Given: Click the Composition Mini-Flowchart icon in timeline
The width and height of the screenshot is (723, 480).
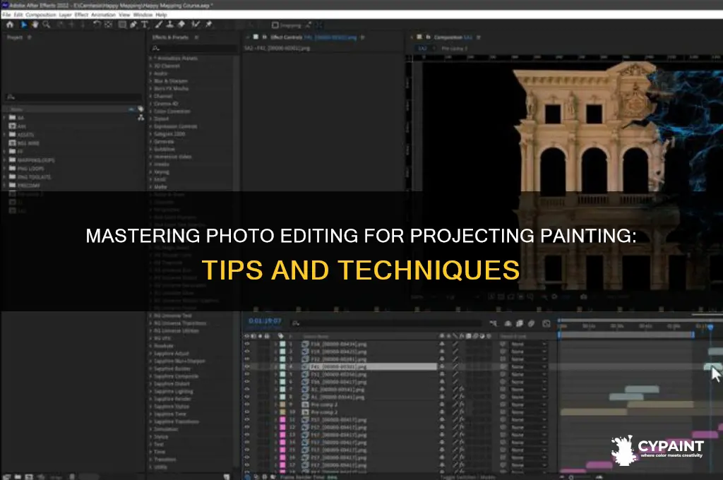Looking at the screenshot, I should point(494,324).
